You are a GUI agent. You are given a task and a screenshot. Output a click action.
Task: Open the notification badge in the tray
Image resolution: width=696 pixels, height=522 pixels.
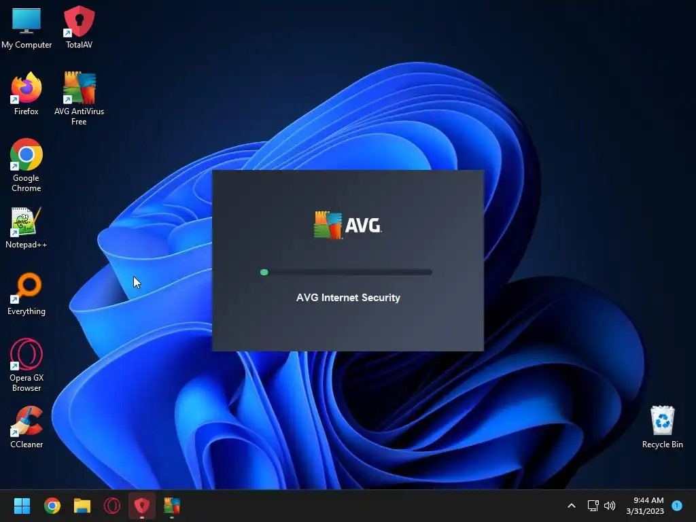(677, 505)
